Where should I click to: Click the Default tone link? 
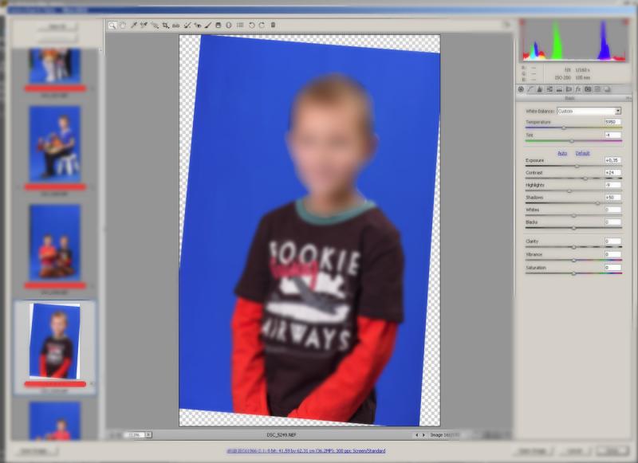[582, 153]
